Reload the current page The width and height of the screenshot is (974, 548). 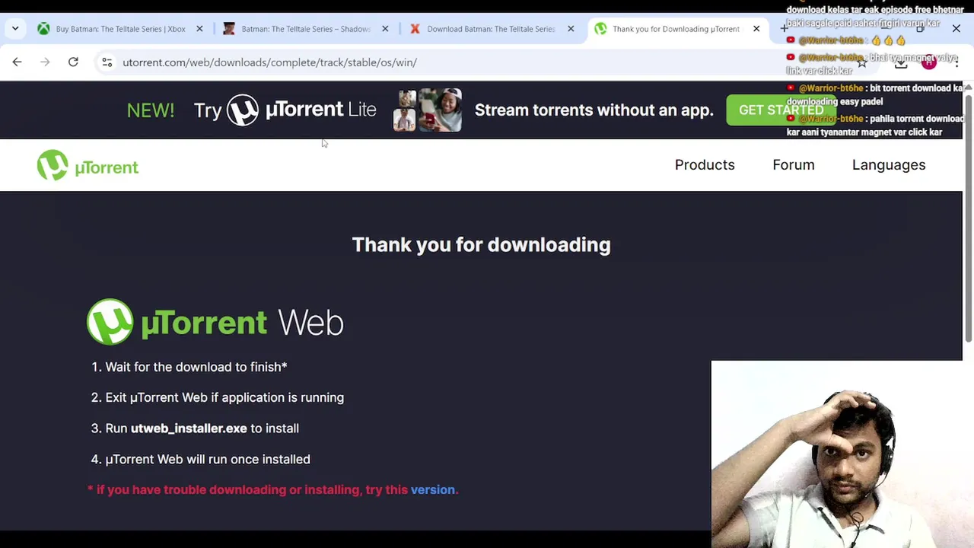[73, 62]
